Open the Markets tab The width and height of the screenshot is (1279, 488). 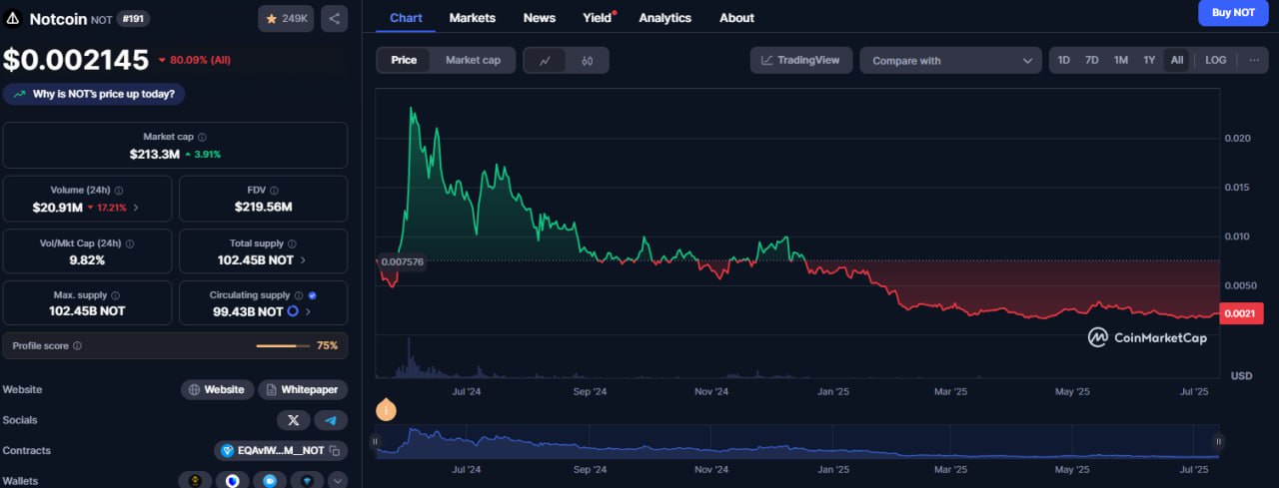(x=473, y=18)
